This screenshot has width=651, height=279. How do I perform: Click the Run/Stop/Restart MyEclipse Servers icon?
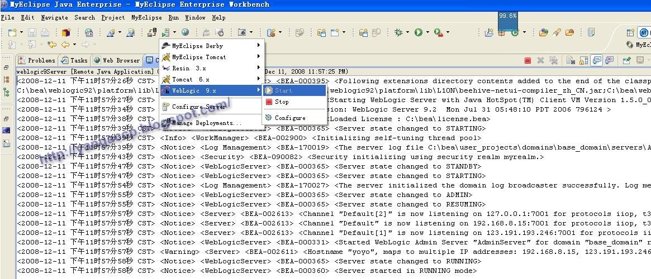[165, 32]
